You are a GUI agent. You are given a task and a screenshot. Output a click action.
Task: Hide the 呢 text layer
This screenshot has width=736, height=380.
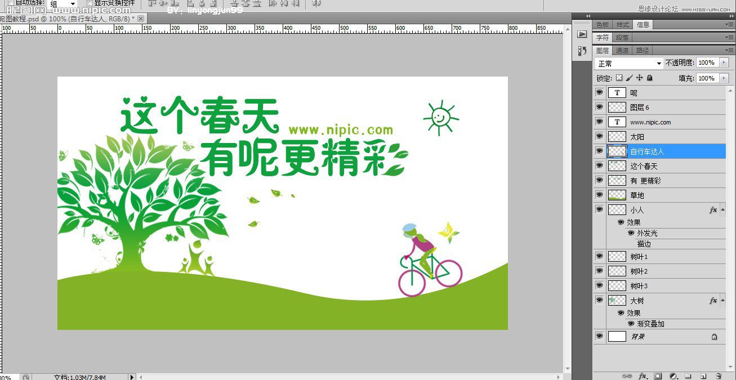click(x=599, y=92)
